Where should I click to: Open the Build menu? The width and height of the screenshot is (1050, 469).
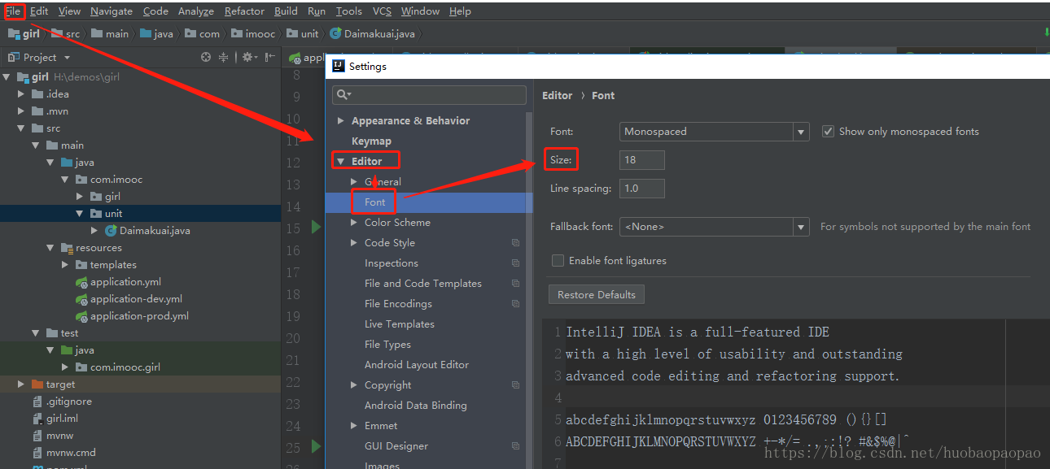(286, 11)
